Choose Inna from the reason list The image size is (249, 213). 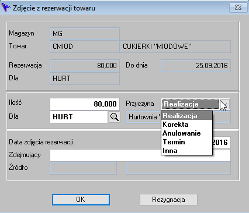click(186, 151)
